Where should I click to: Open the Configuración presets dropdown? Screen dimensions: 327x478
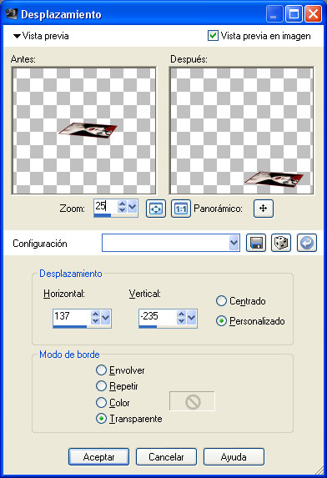tap(234, 243)
